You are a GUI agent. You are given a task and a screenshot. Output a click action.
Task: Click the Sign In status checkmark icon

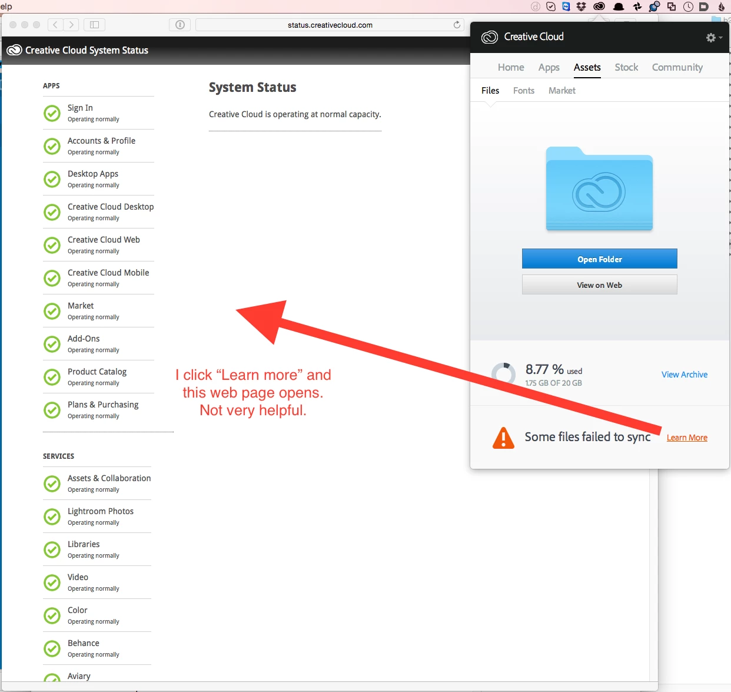click(x=52, y=113)
